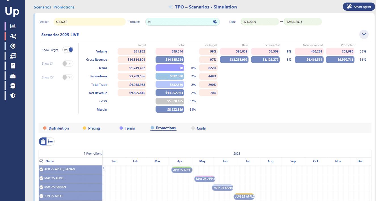
Task: Enable the Show LY toggle
Action: [x=68, y=64]
